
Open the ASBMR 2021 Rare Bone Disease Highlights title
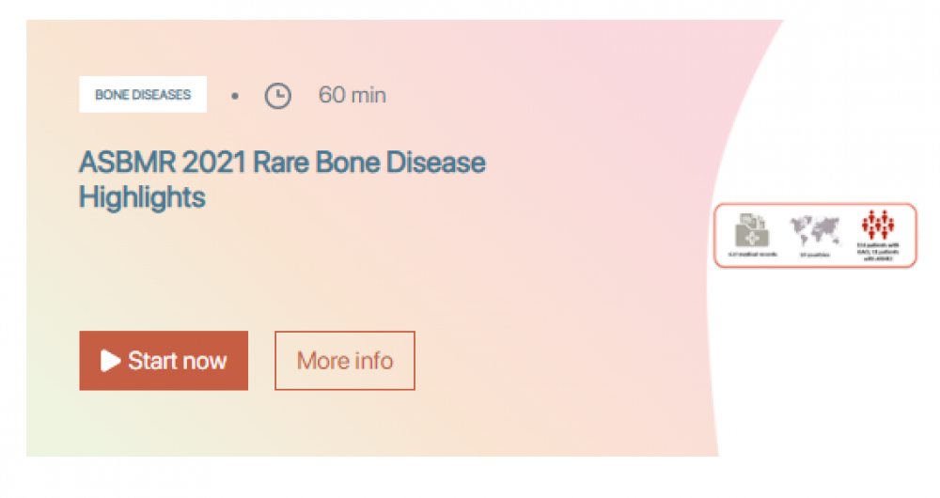click(x=282, y=179)
